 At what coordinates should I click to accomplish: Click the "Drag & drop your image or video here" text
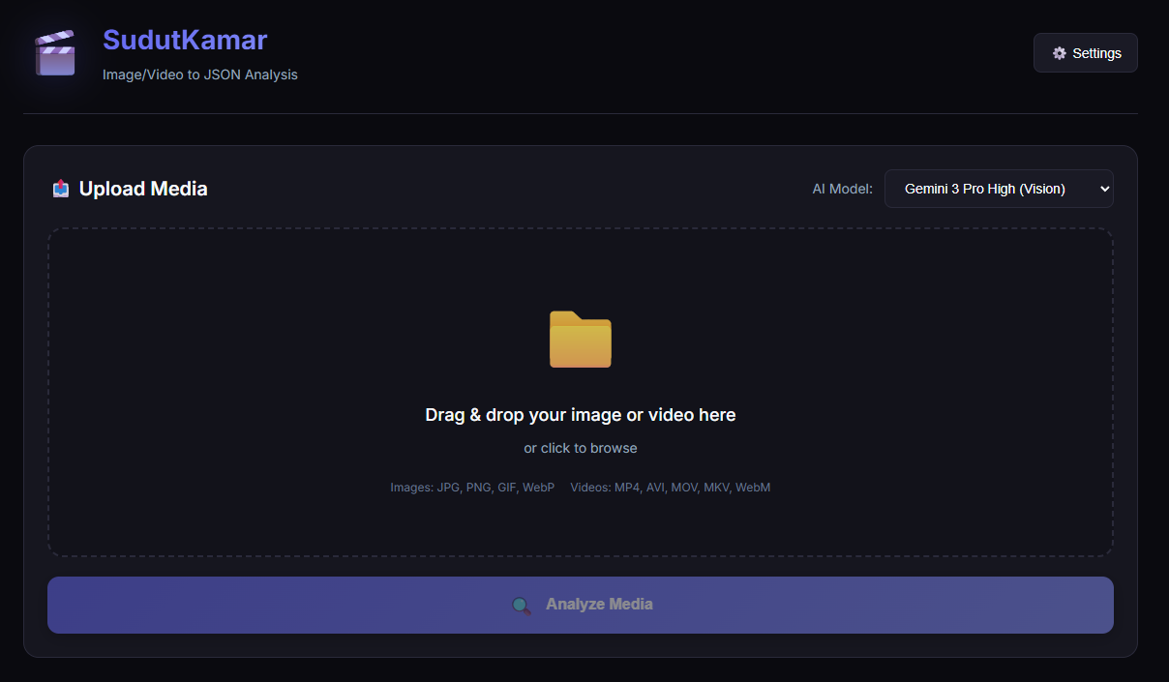tap(581, 415)
